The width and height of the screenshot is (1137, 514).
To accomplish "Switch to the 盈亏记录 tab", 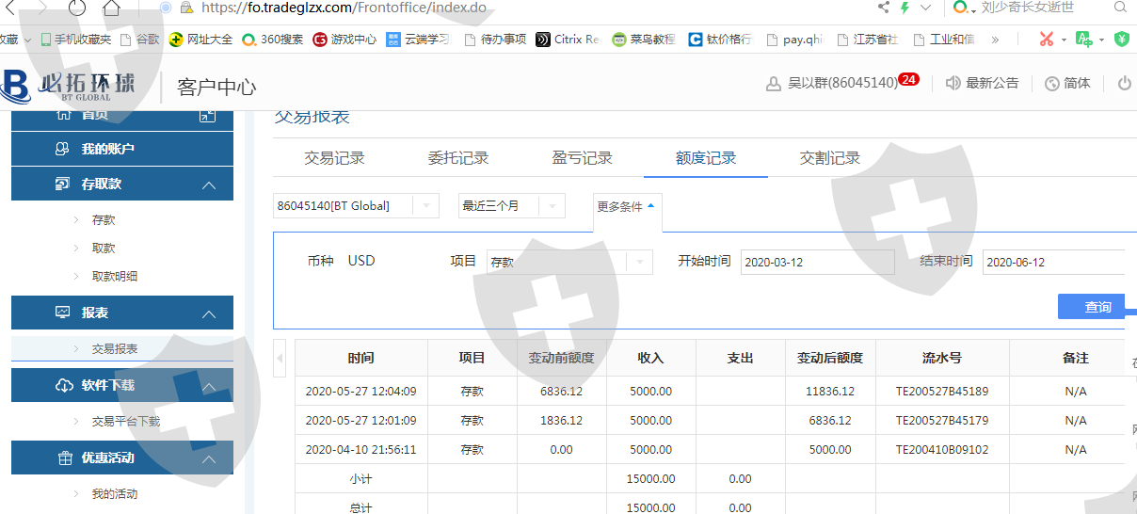I will (582, 158).
